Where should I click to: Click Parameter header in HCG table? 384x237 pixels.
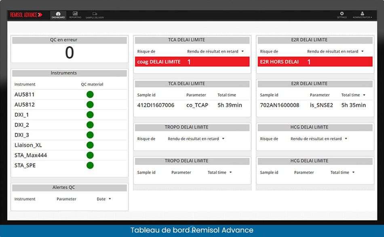click(304, 172)
